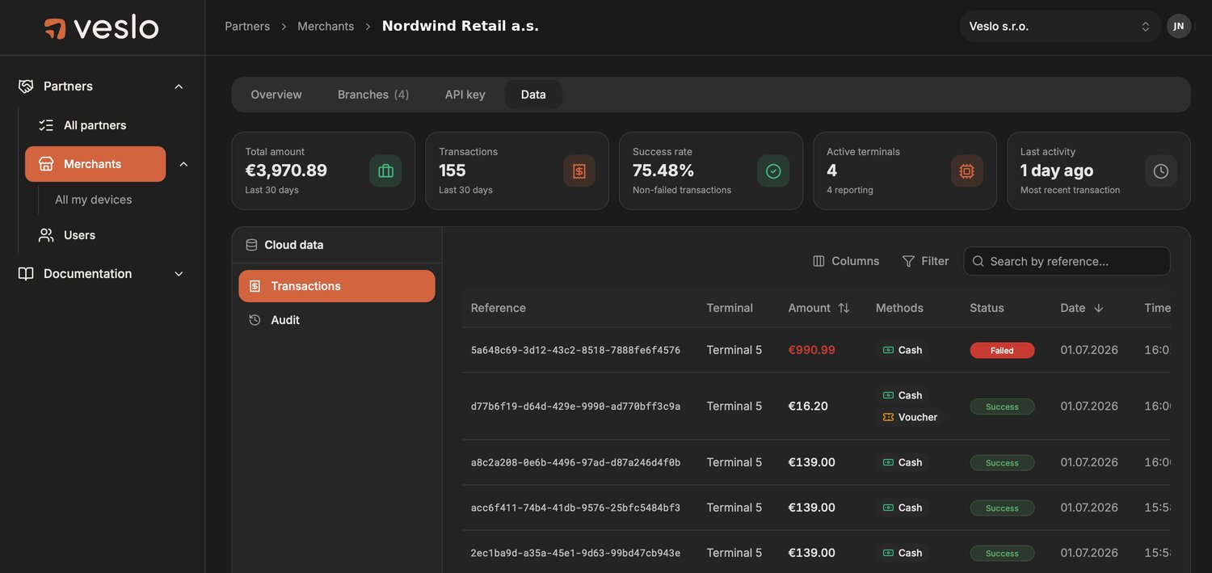Screen dimensions: 1212x573
Task: Collapse the Merchants submenu chevron
Action: click(x=183, y=164)
